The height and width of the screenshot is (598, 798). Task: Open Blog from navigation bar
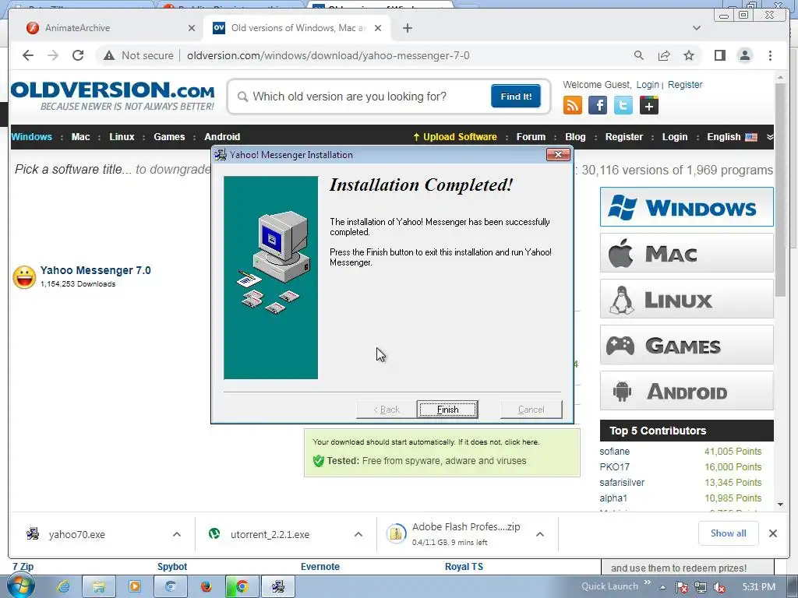pyautogui.click(x=575, y=136)
